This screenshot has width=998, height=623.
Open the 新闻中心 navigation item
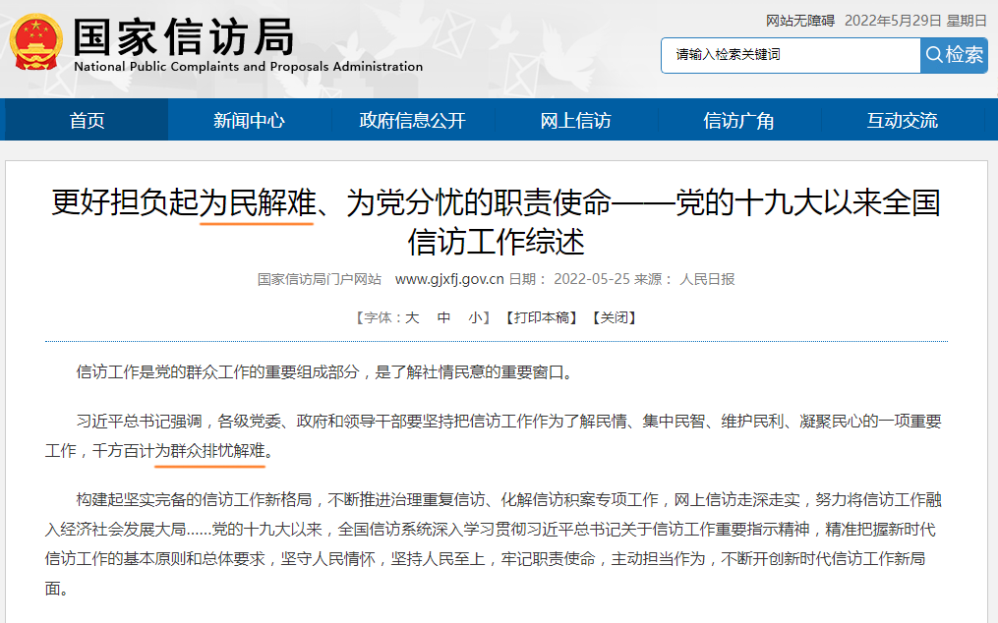pos(249,121)
